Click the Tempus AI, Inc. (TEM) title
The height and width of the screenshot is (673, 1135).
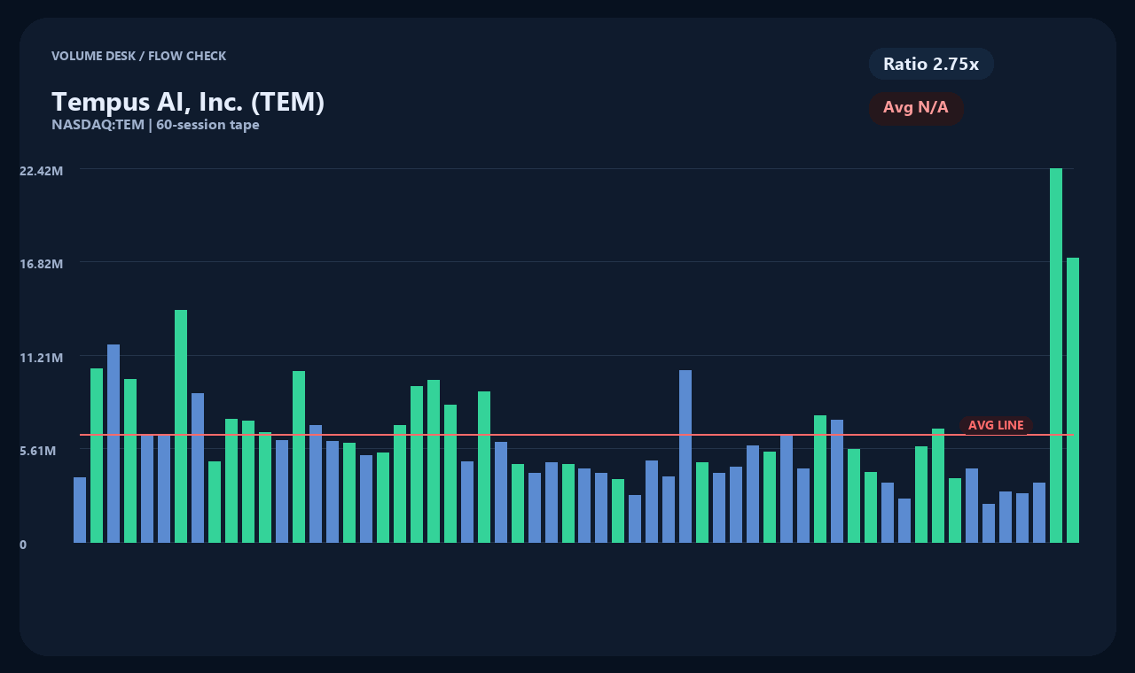(188, 102)
